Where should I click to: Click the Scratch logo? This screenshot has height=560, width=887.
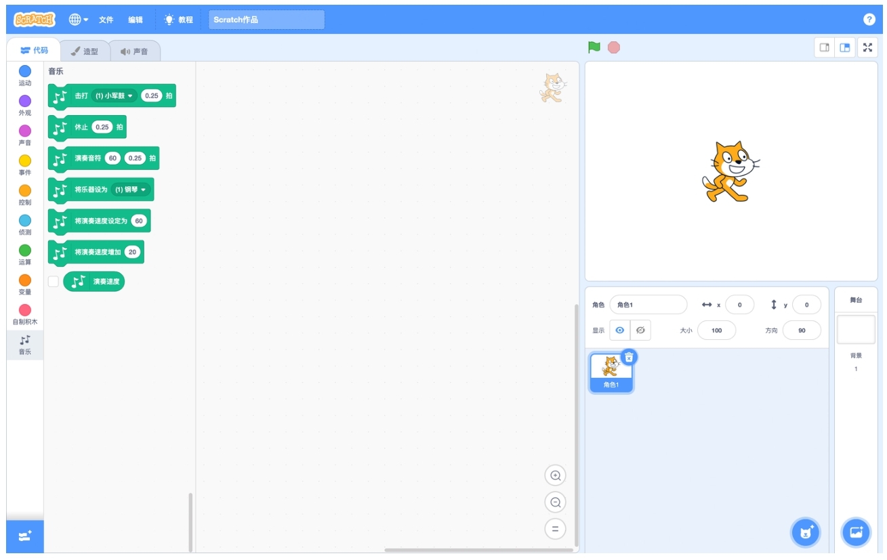(x=35, y=20)
